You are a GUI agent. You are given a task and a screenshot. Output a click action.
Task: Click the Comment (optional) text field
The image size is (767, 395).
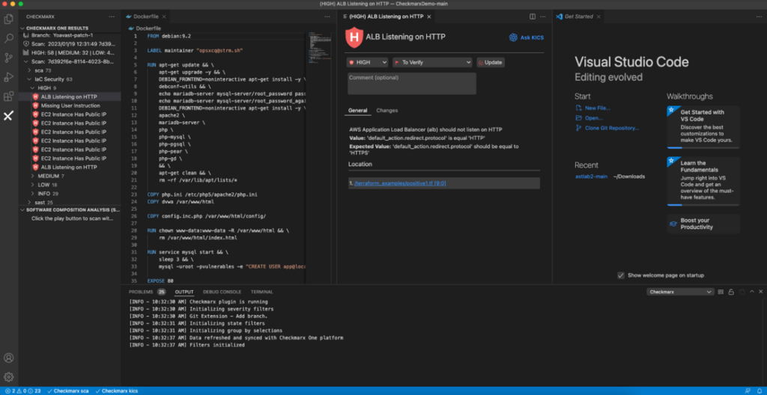pyautogui.click(x=412, y=84)
